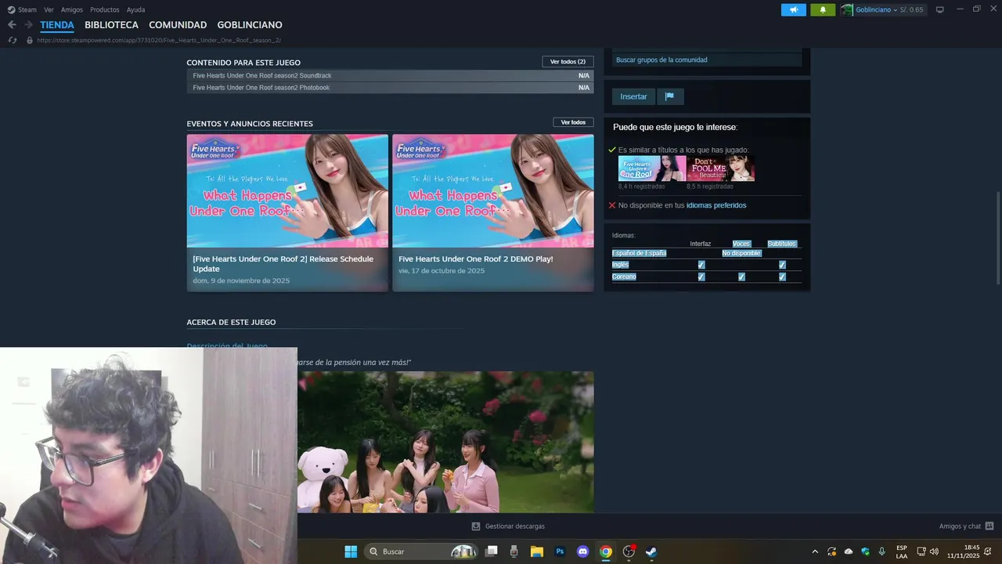This screenshot has height=564, width=1002.
Task: Click the account balance S/. 0.65
Action: (x=912, y=9)
